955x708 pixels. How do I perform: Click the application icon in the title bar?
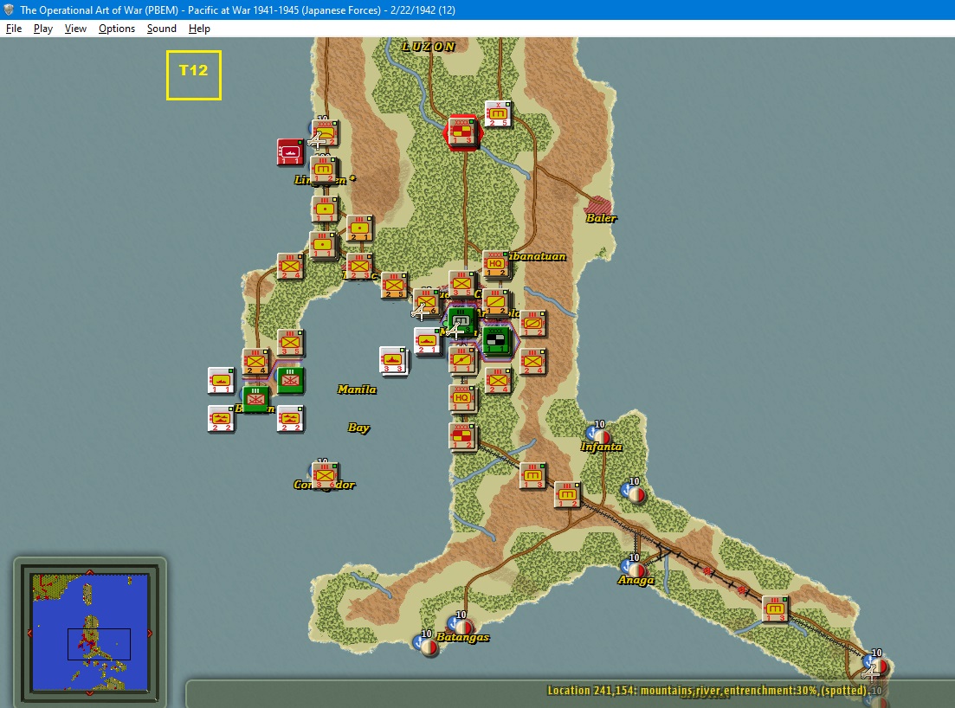9,10
